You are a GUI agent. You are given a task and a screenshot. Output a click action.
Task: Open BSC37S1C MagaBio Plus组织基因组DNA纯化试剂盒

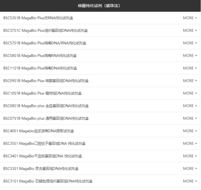tap(46, 30)
